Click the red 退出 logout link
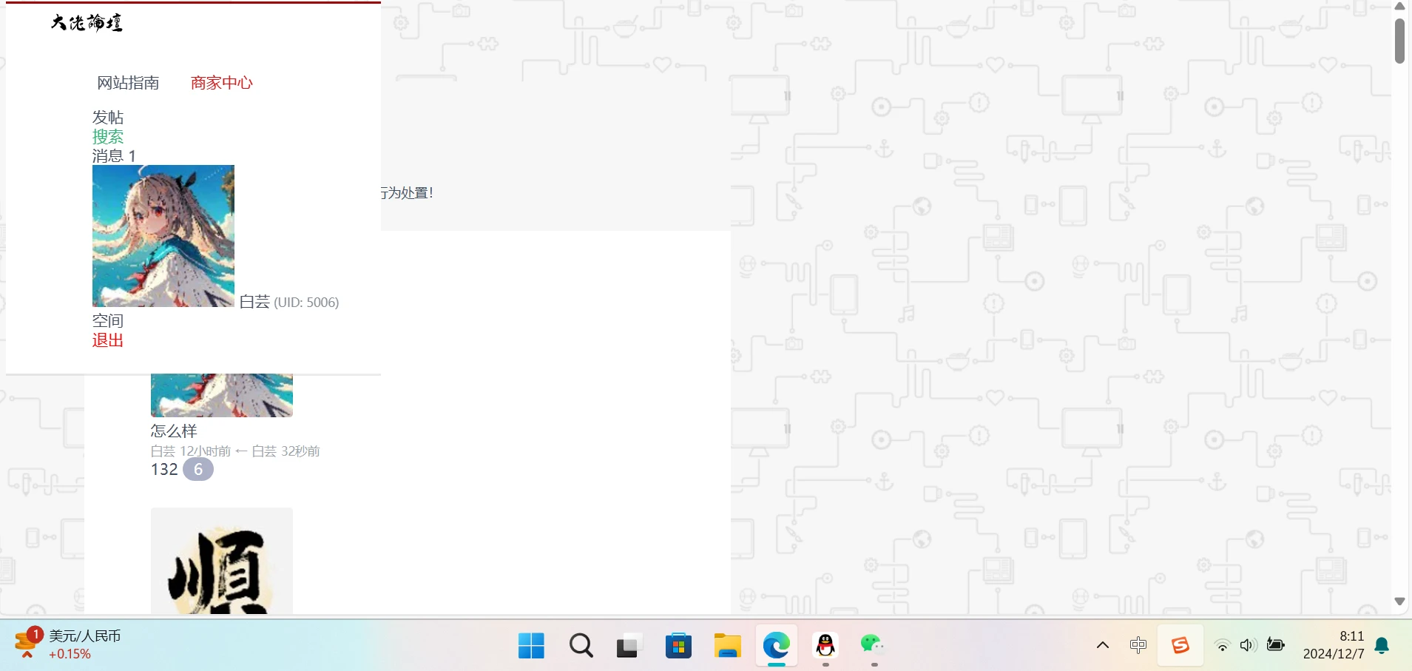The width and height of the screenshot is (1412, 671). click(x=108, y=340)
